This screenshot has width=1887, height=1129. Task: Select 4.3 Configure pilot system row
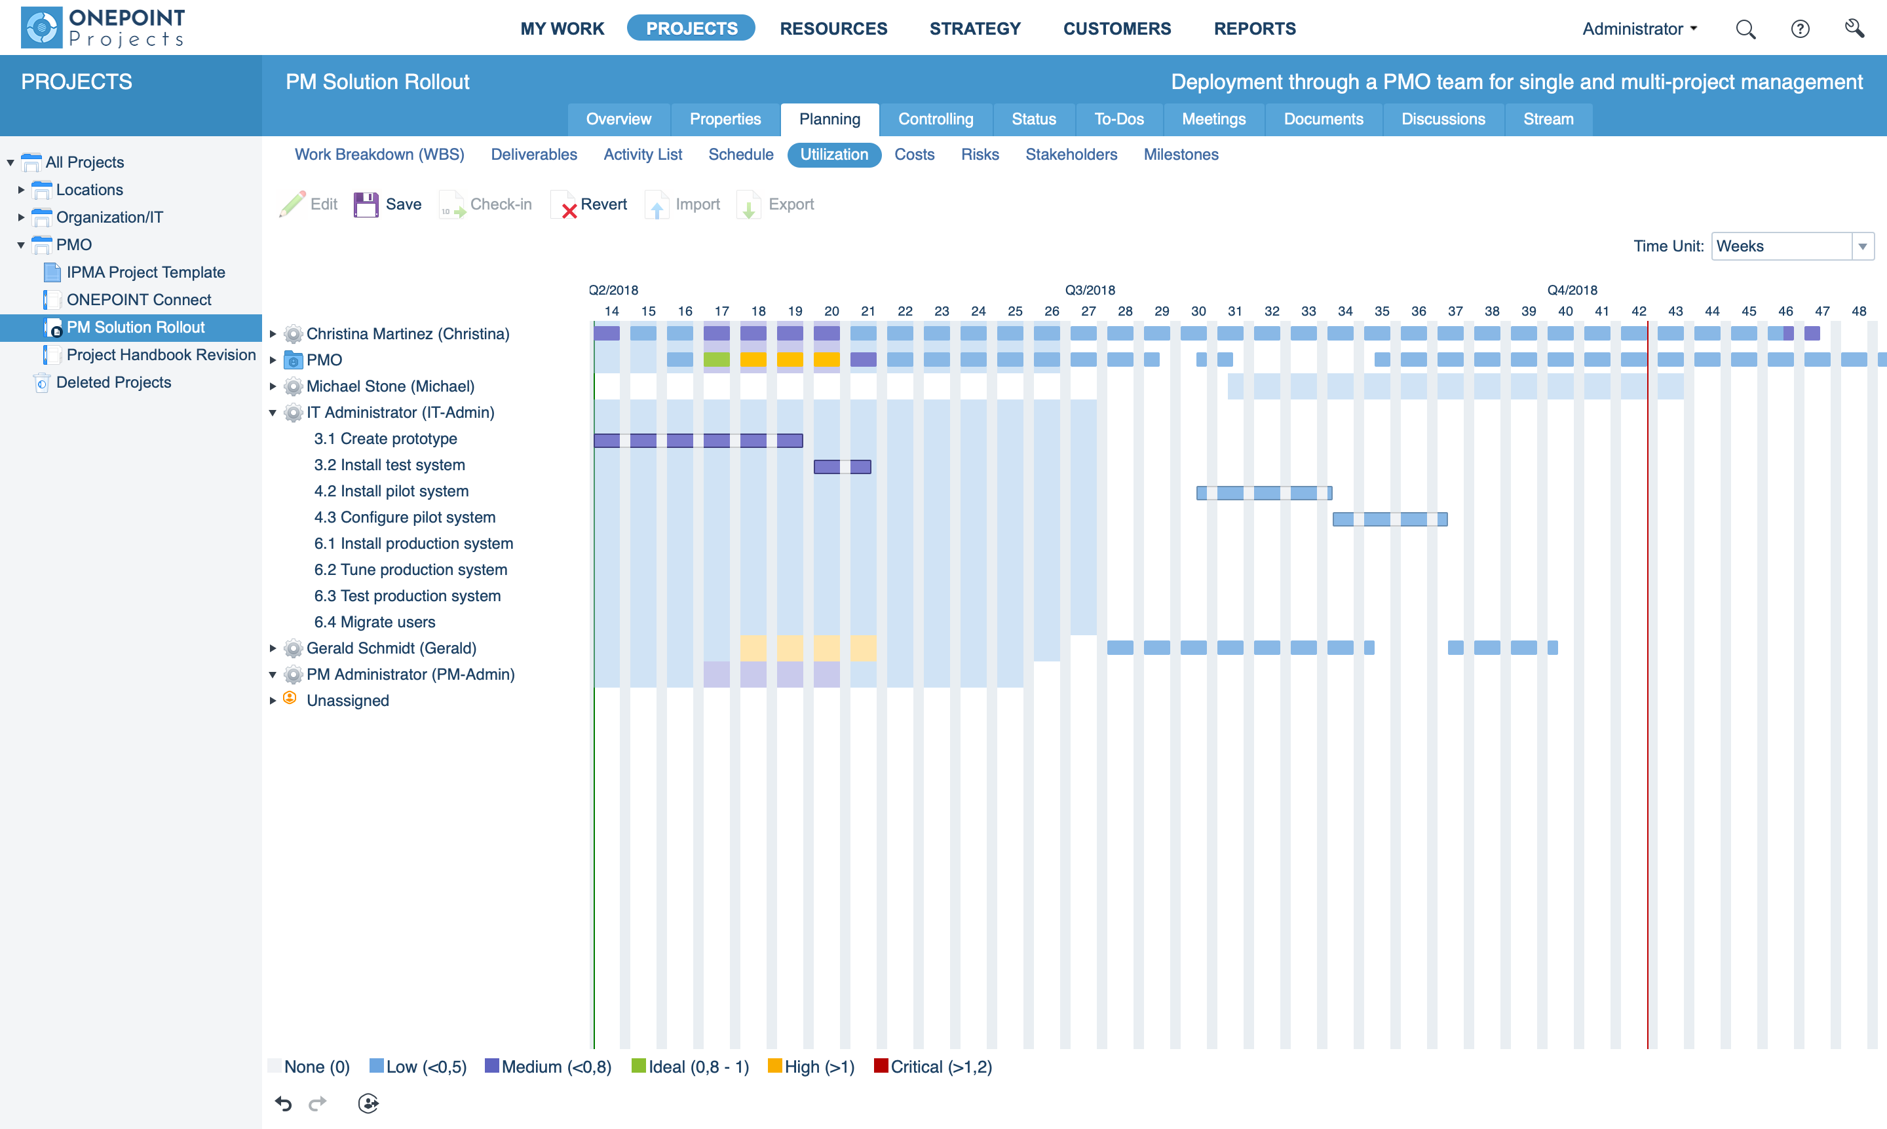(x=404, y=517)
